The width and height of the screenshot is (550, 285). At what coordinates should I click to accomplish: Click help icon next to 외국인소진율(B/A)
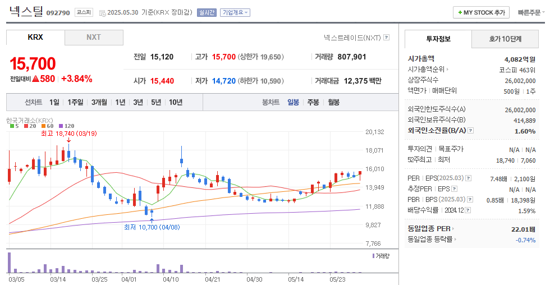point(471,130)
